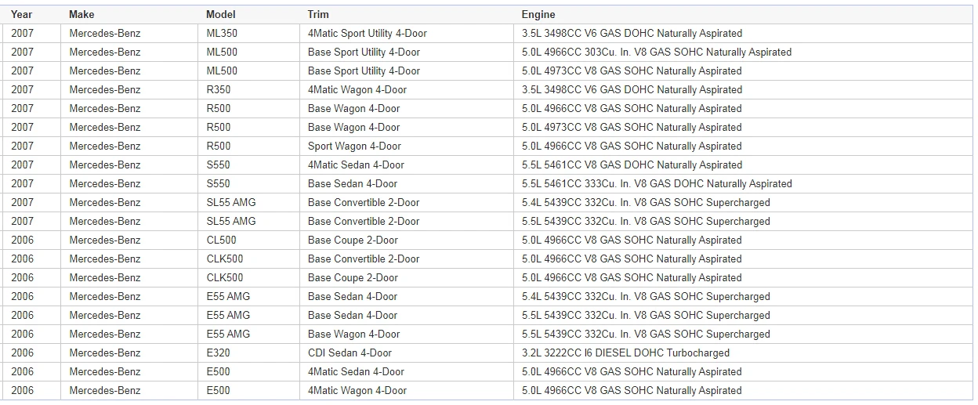Click the CLK500 Base Convertible 2-Door trim
The height and width of the screenshot is (405, 978).
point(364,259)
